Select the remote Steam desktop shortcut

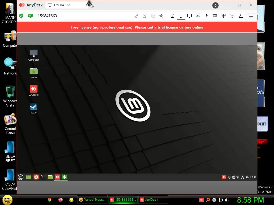click(34, 108)
